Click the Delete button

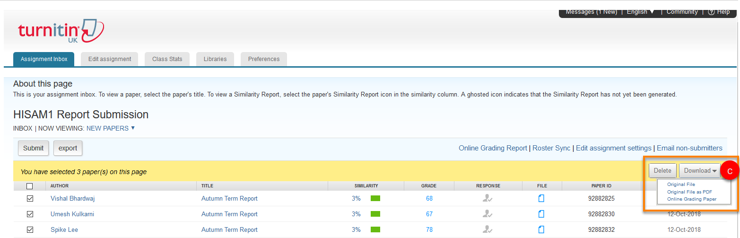(x=662, y=171)
